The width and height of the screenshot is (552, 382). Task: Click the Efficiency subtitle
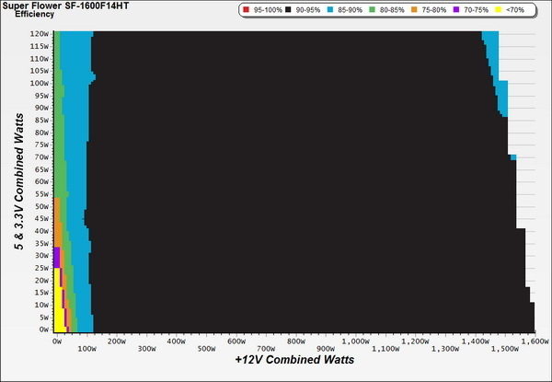tap(35, 14)
